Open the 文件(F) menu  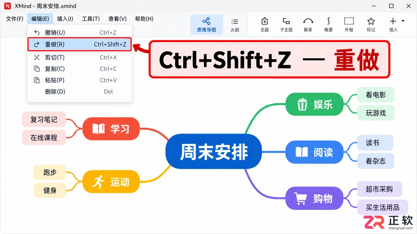click(15, 19)
